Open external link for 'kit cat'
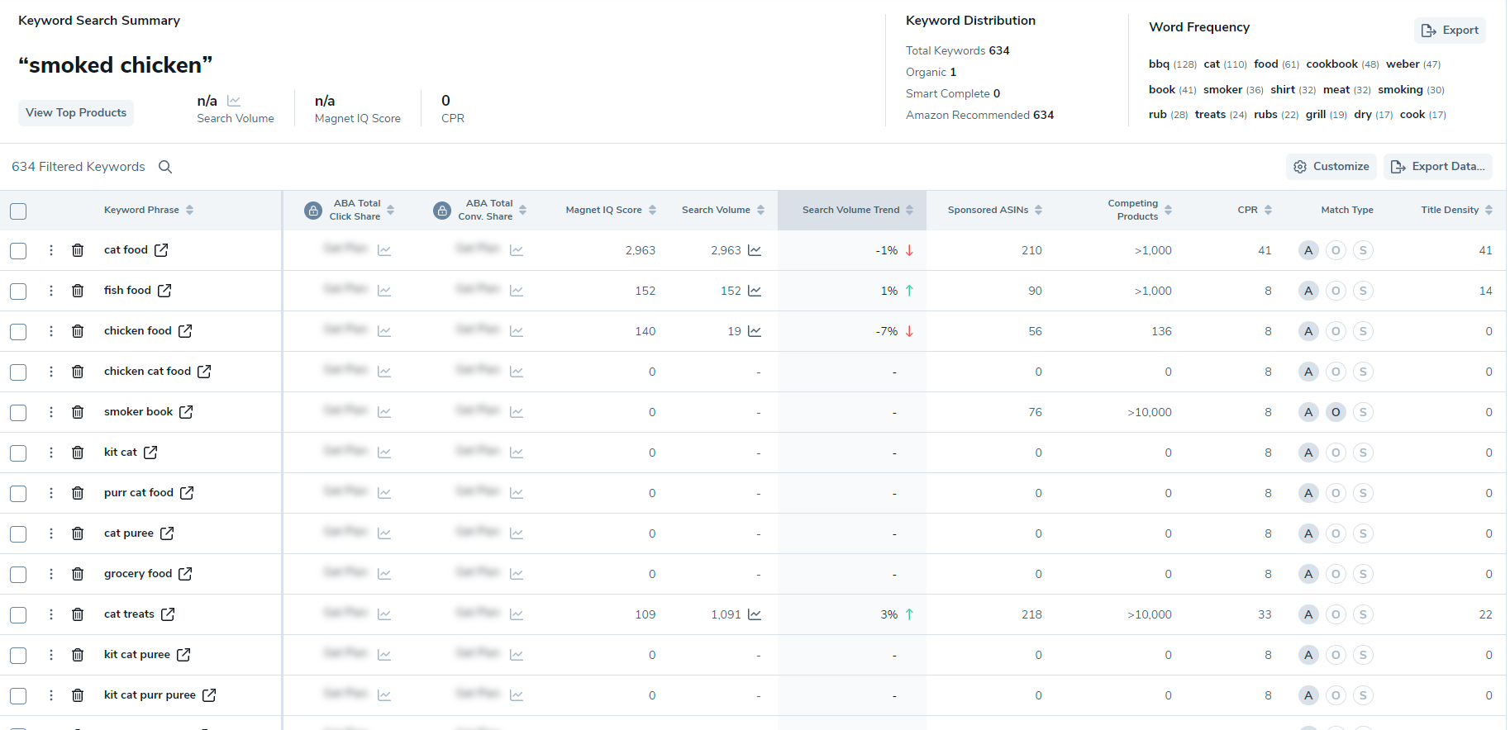The image size is (1510, 730). (150, 453)
